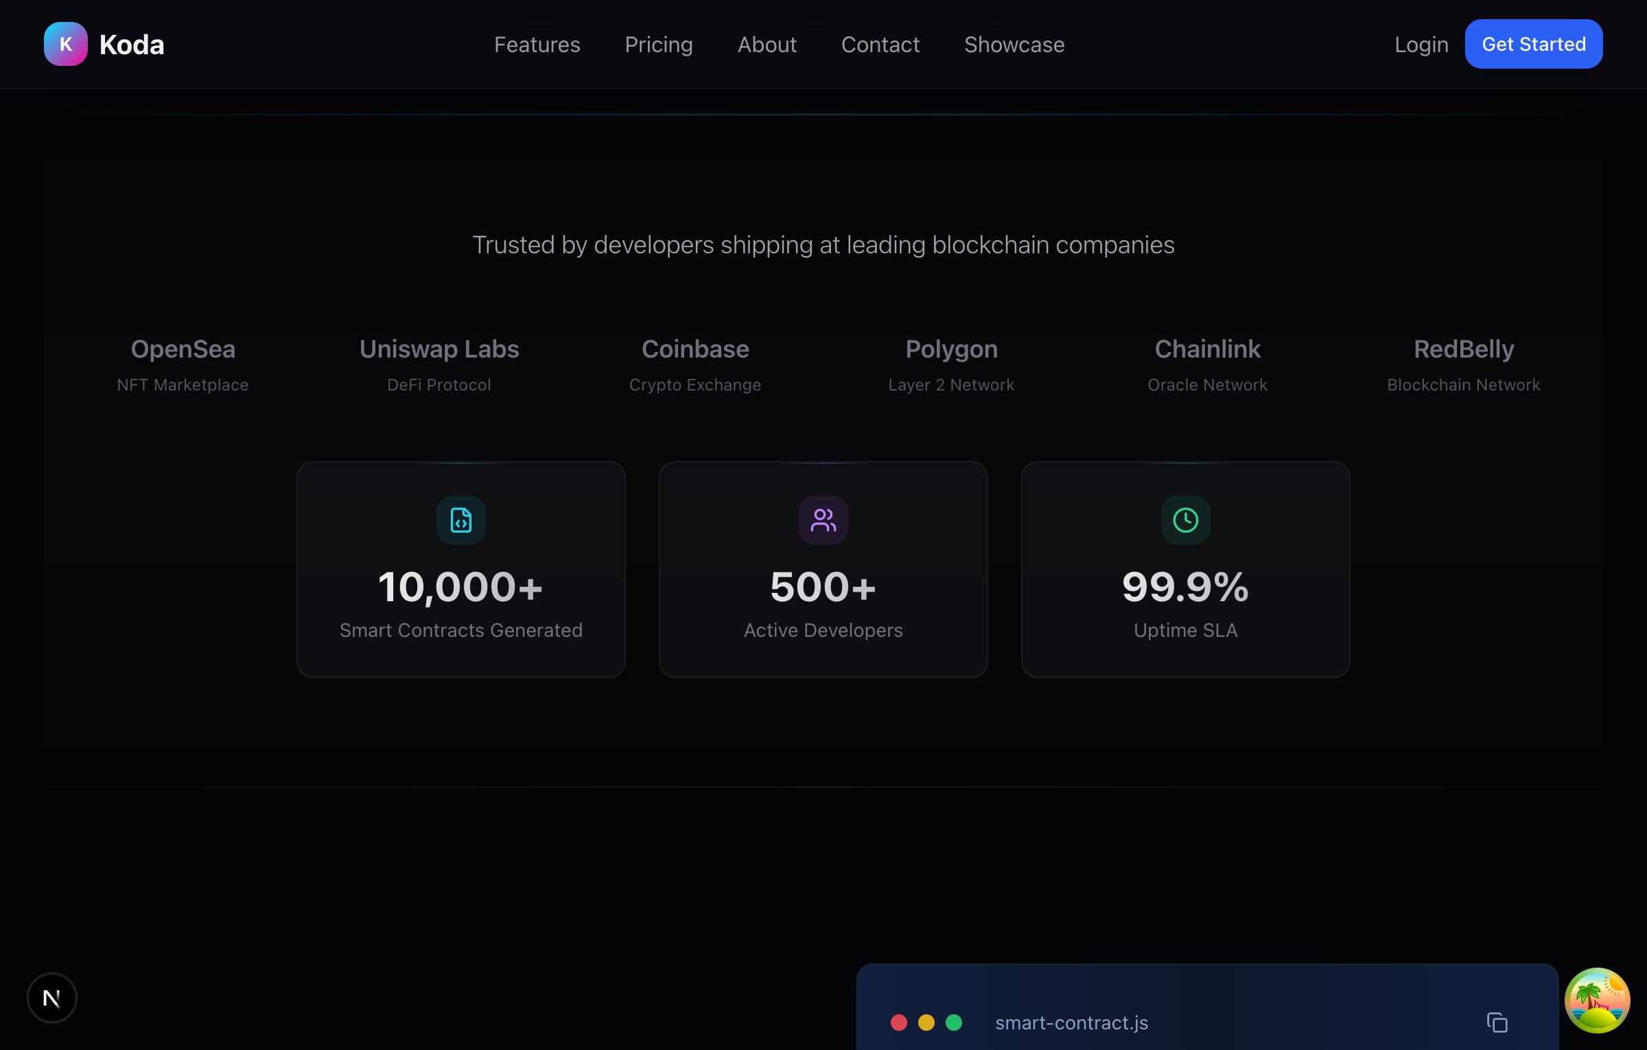
Task: Click the palm tree beach badge bottom right
Action: click(1598, 1000)
